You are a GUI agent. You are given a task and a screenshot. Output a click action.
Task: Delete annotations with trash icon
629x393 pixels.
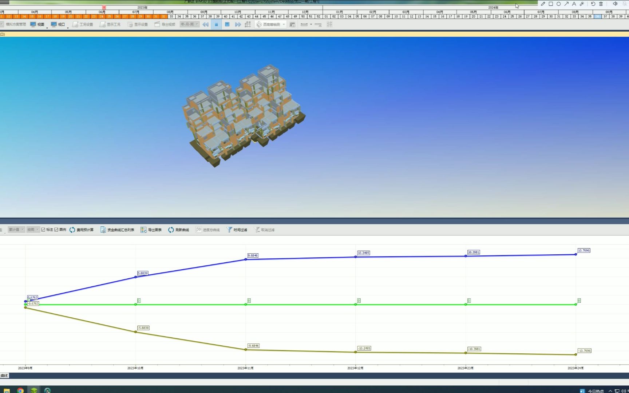tap(601, 4)
